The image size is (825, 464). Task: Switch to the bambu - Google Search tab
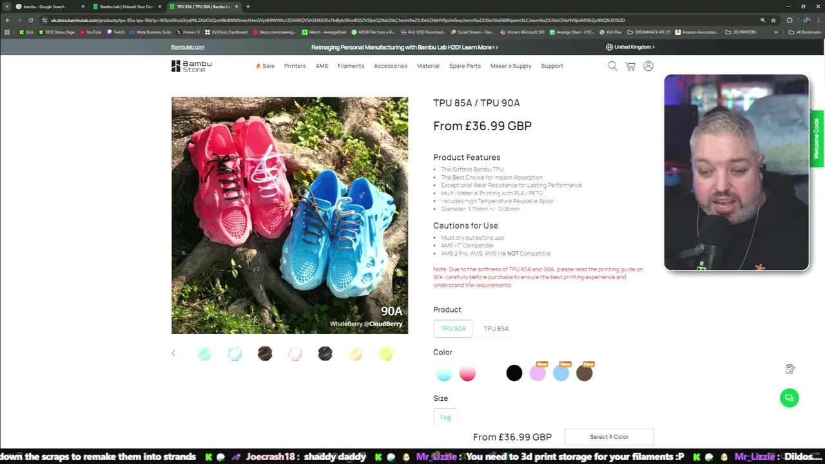(x=50, y=6)
